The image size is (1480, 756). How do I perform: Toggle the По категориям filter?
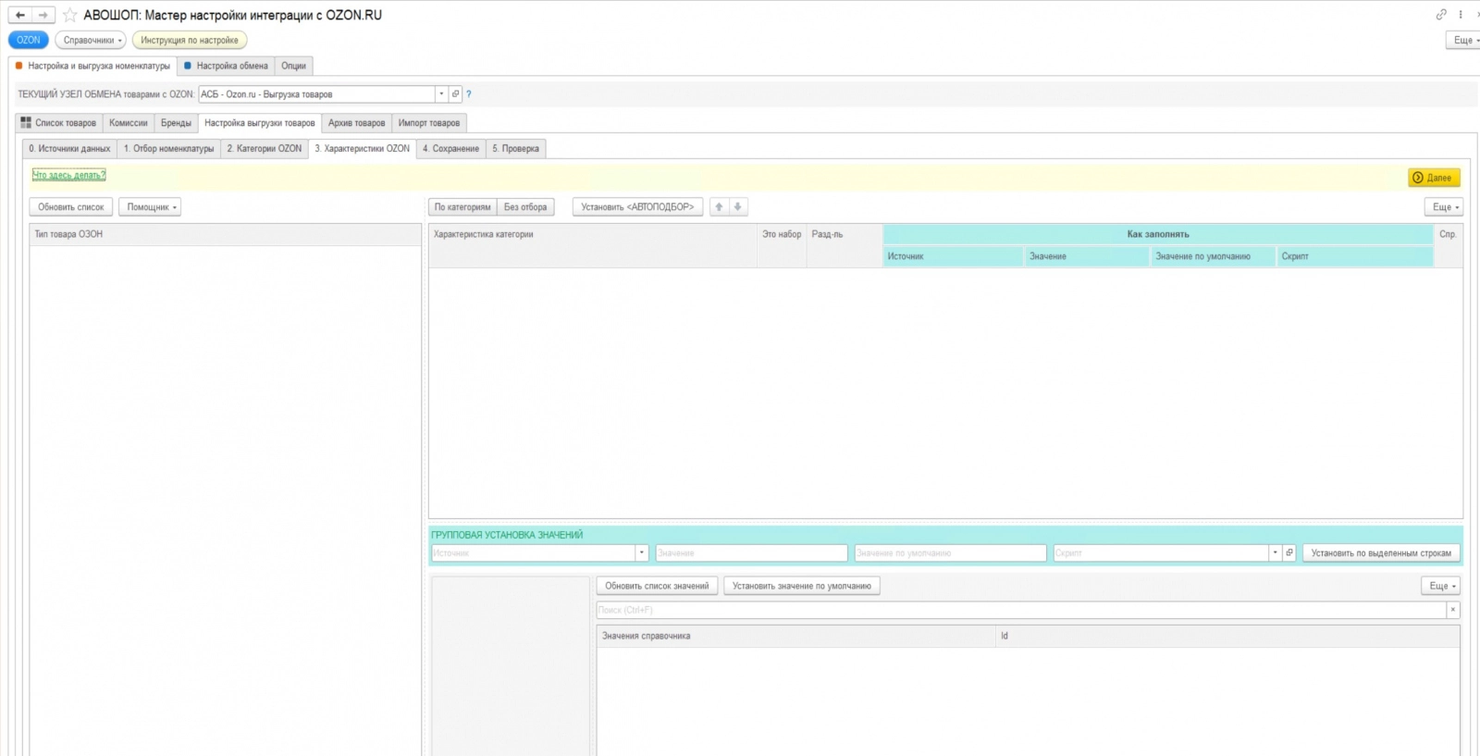(462, 207)
